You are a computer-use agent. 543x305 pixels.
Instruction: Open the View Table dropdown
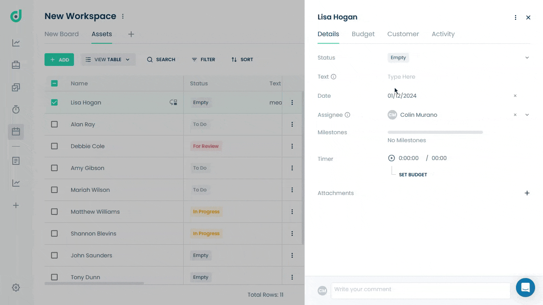click(108, 60)
